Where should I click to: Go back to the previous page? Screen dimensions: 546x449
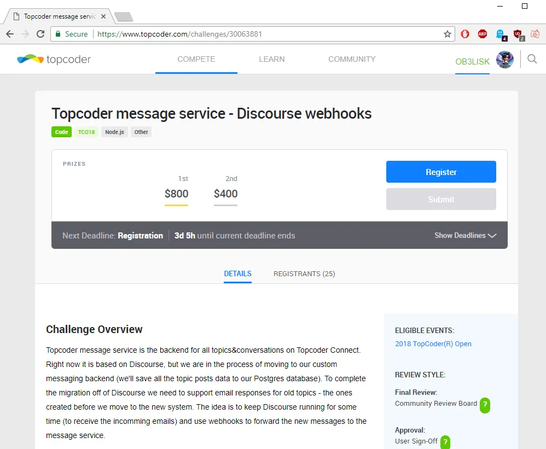click(x=10, y=34)
